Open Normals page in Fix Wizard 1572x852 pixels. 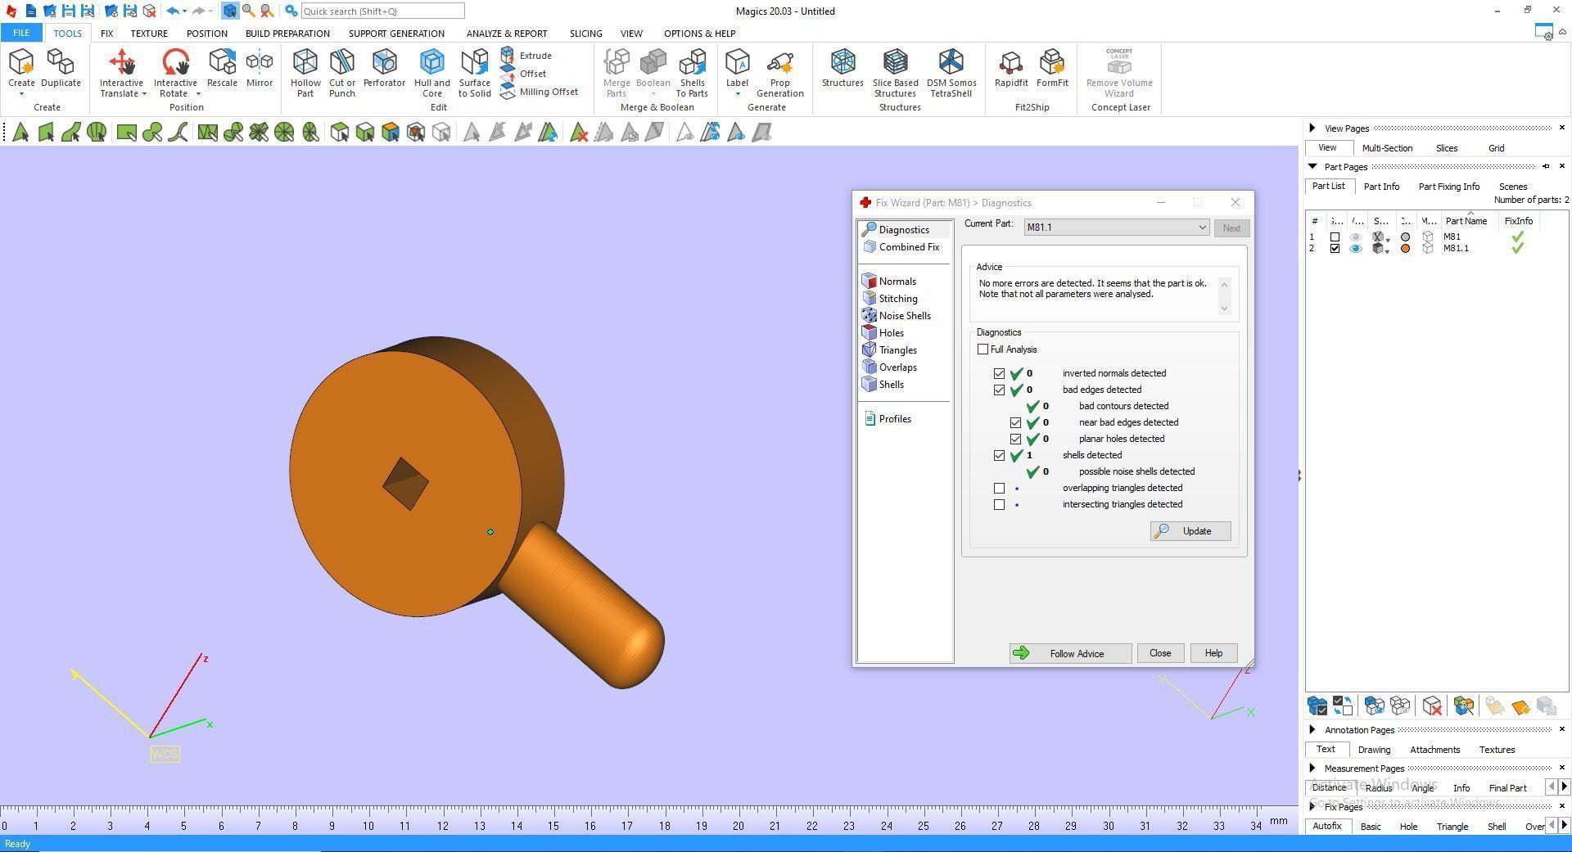[x=889, y=282]
